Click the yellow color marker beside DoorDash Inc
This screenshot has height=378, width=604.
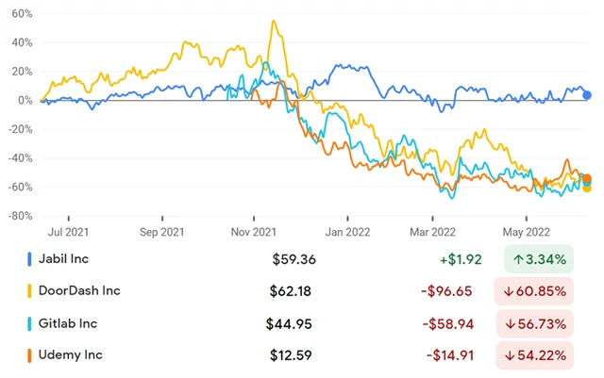[x=30, y=291]
